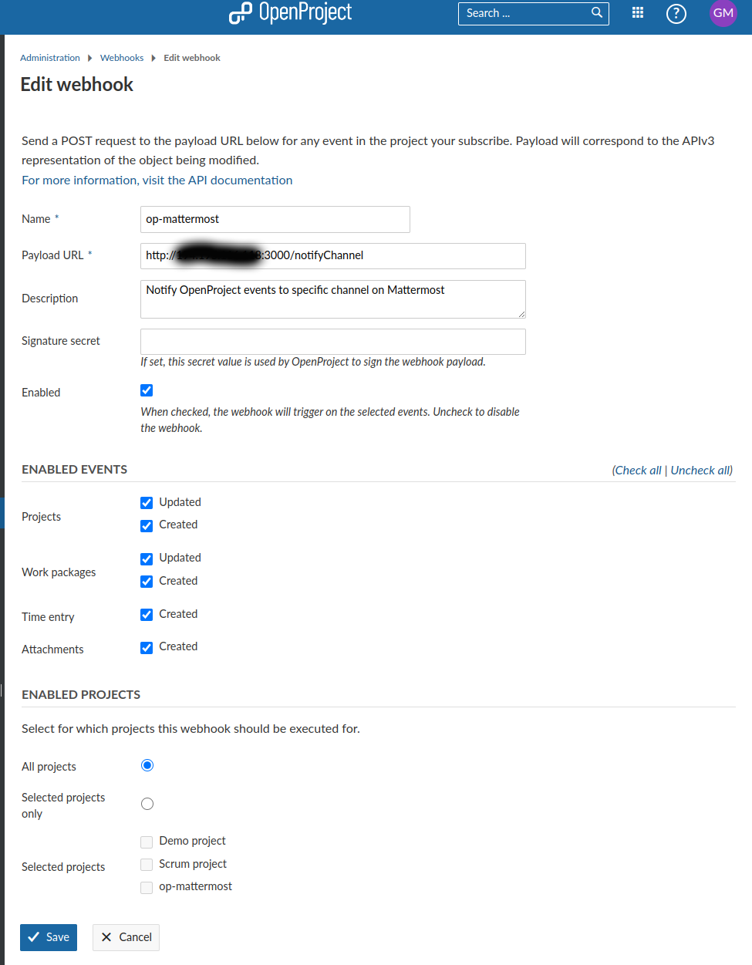Uncheck Attachments Created event

pos(147,648)
